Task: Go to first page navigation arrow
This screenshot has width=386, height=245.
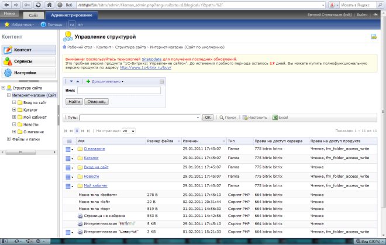Action: pyautogui.click(x=66, y=131)
